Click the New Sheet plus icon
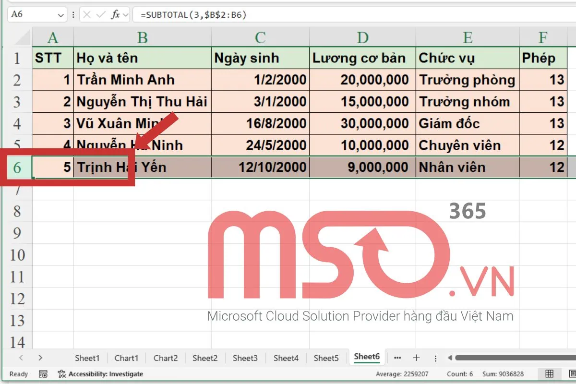Viewport: 576px width, 384px height. point(416,358)
